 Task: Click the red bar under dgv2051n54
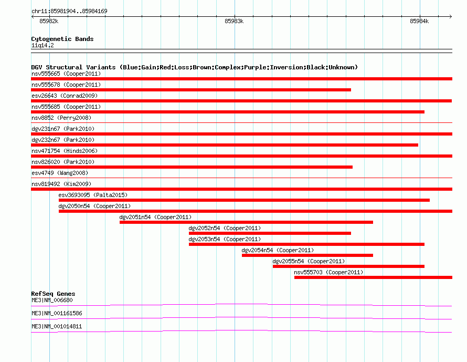point(246,222)
